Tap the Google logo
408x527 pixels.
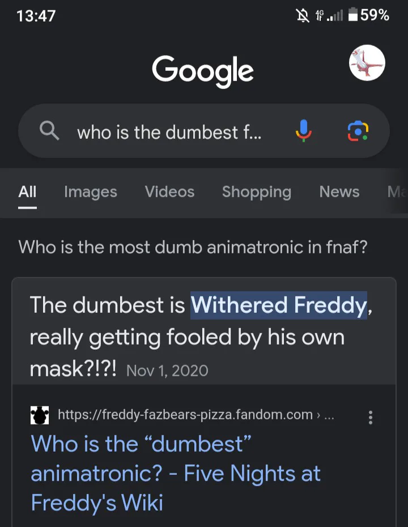coord(203,71)
